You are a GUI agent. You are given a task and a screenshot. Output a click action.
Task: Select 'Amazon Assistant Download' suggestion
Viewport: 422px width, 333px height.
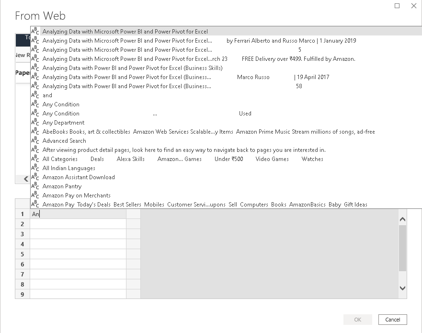tap(226, 177)
